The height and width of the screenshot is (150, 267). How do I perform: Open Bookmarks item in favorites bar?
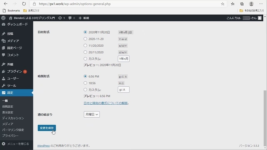point(12,11)
